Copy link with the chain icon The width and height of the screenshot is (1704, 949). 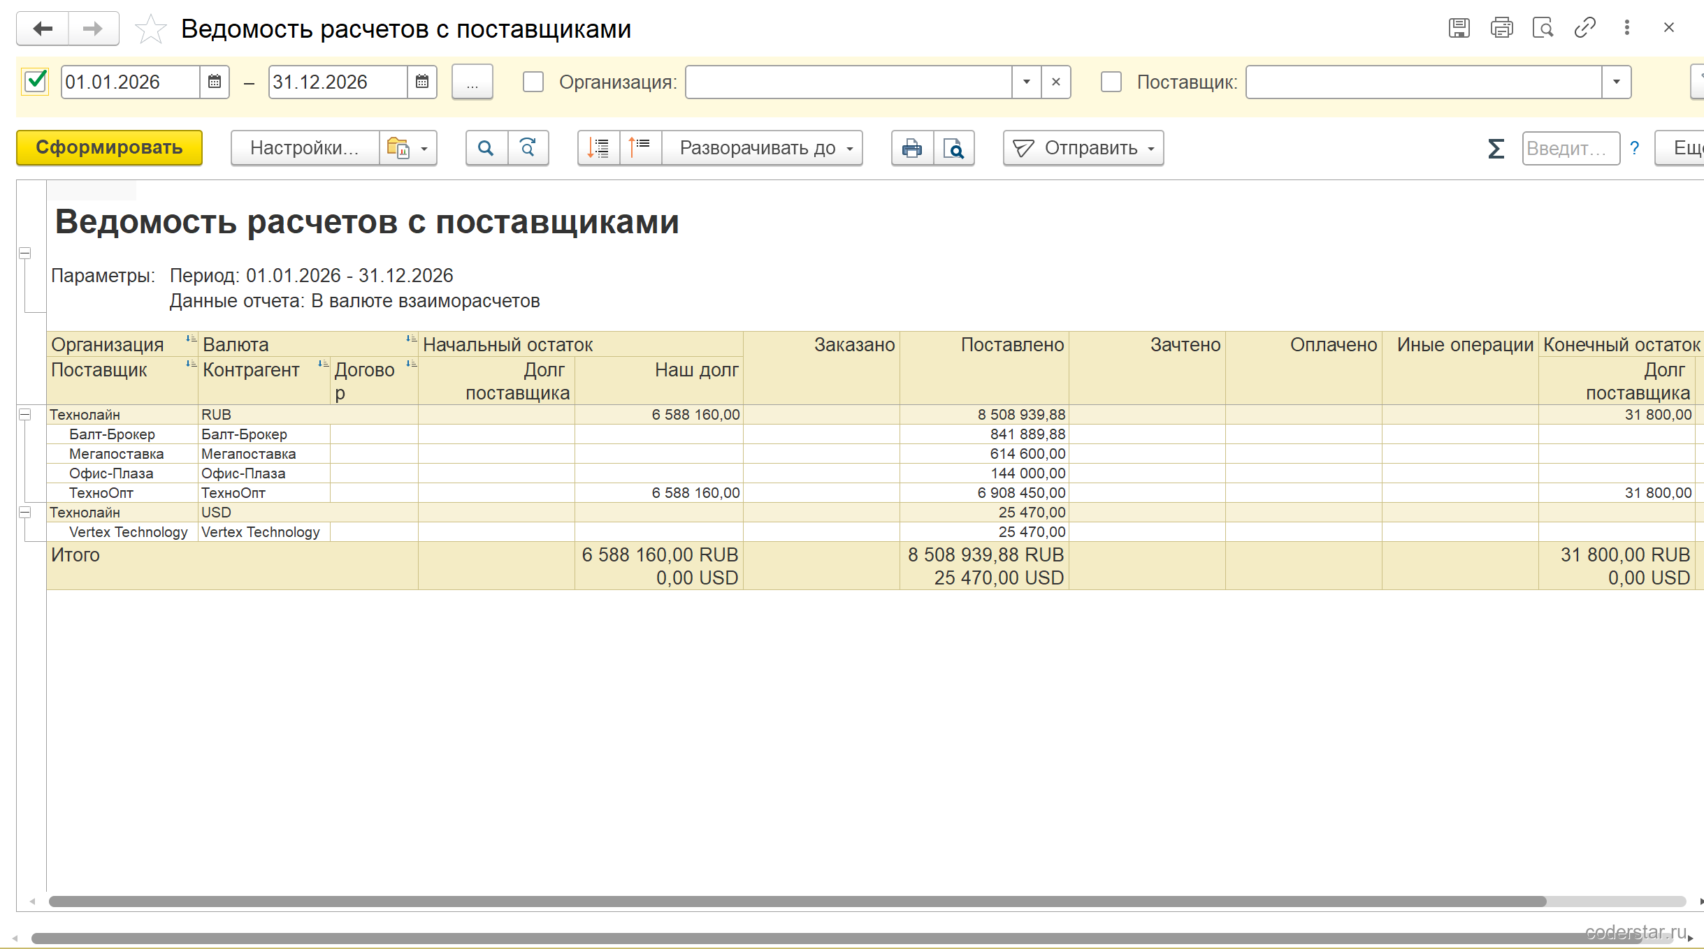1584,28
